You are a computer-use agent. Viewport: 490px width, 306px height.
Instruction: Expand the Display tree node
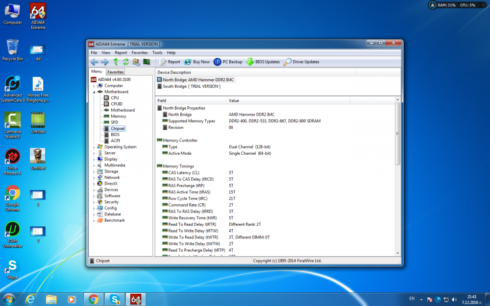(94, 159)
